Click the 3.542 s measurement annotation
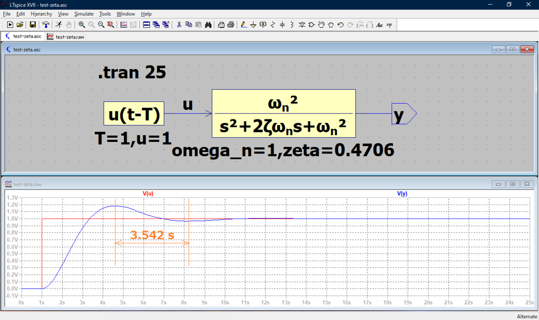 [152, 235]
